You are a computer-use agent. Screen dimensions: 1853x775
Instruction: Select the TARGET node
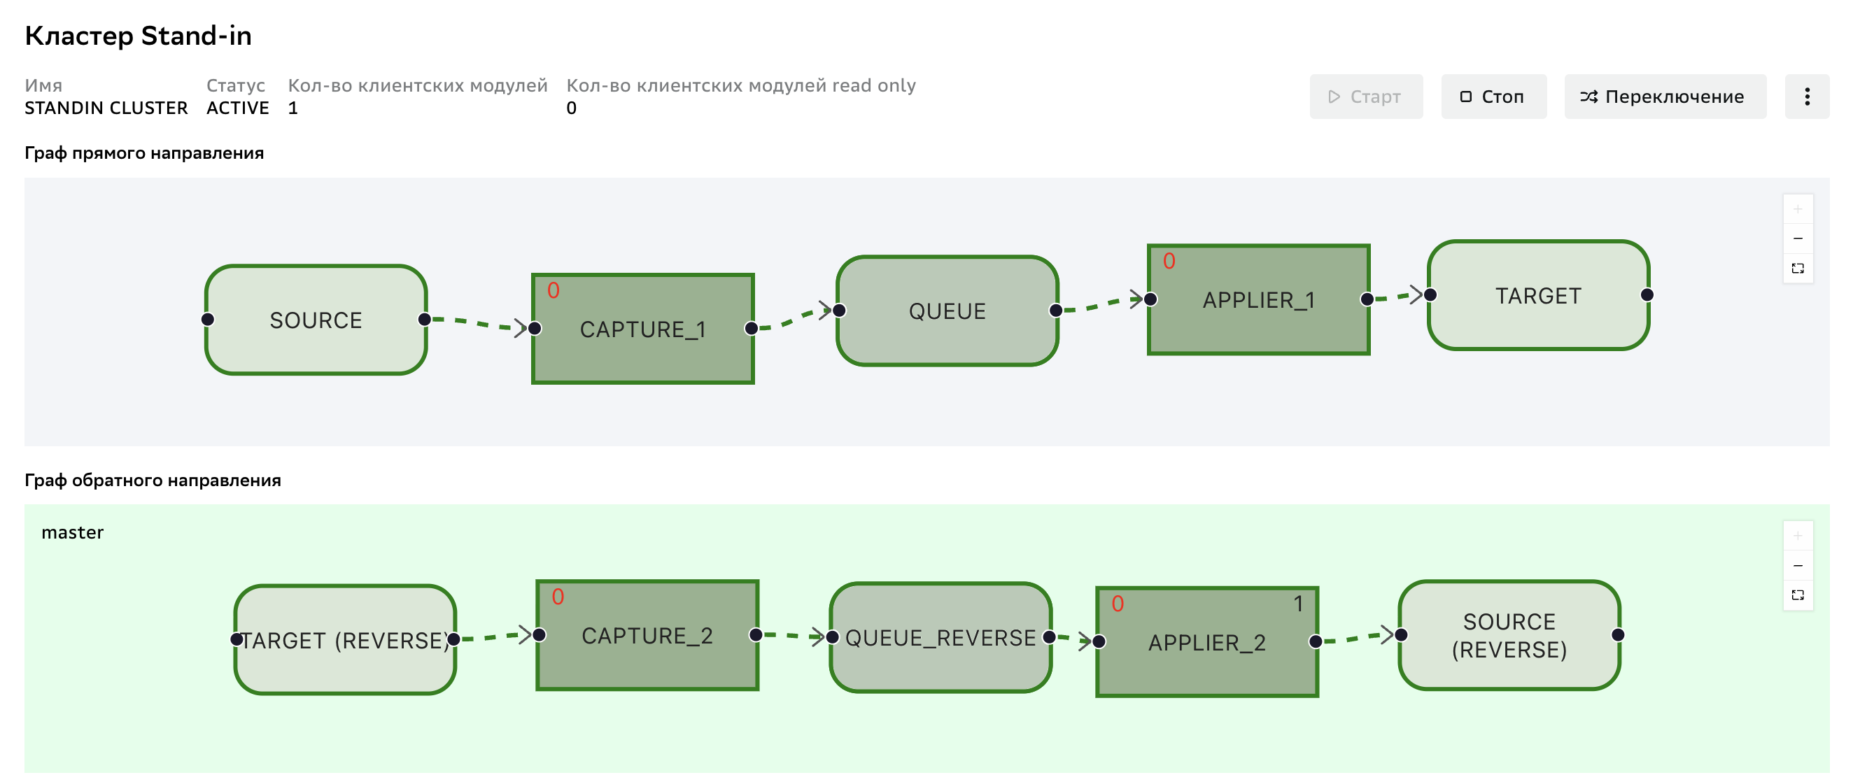tap(1539, 295)
